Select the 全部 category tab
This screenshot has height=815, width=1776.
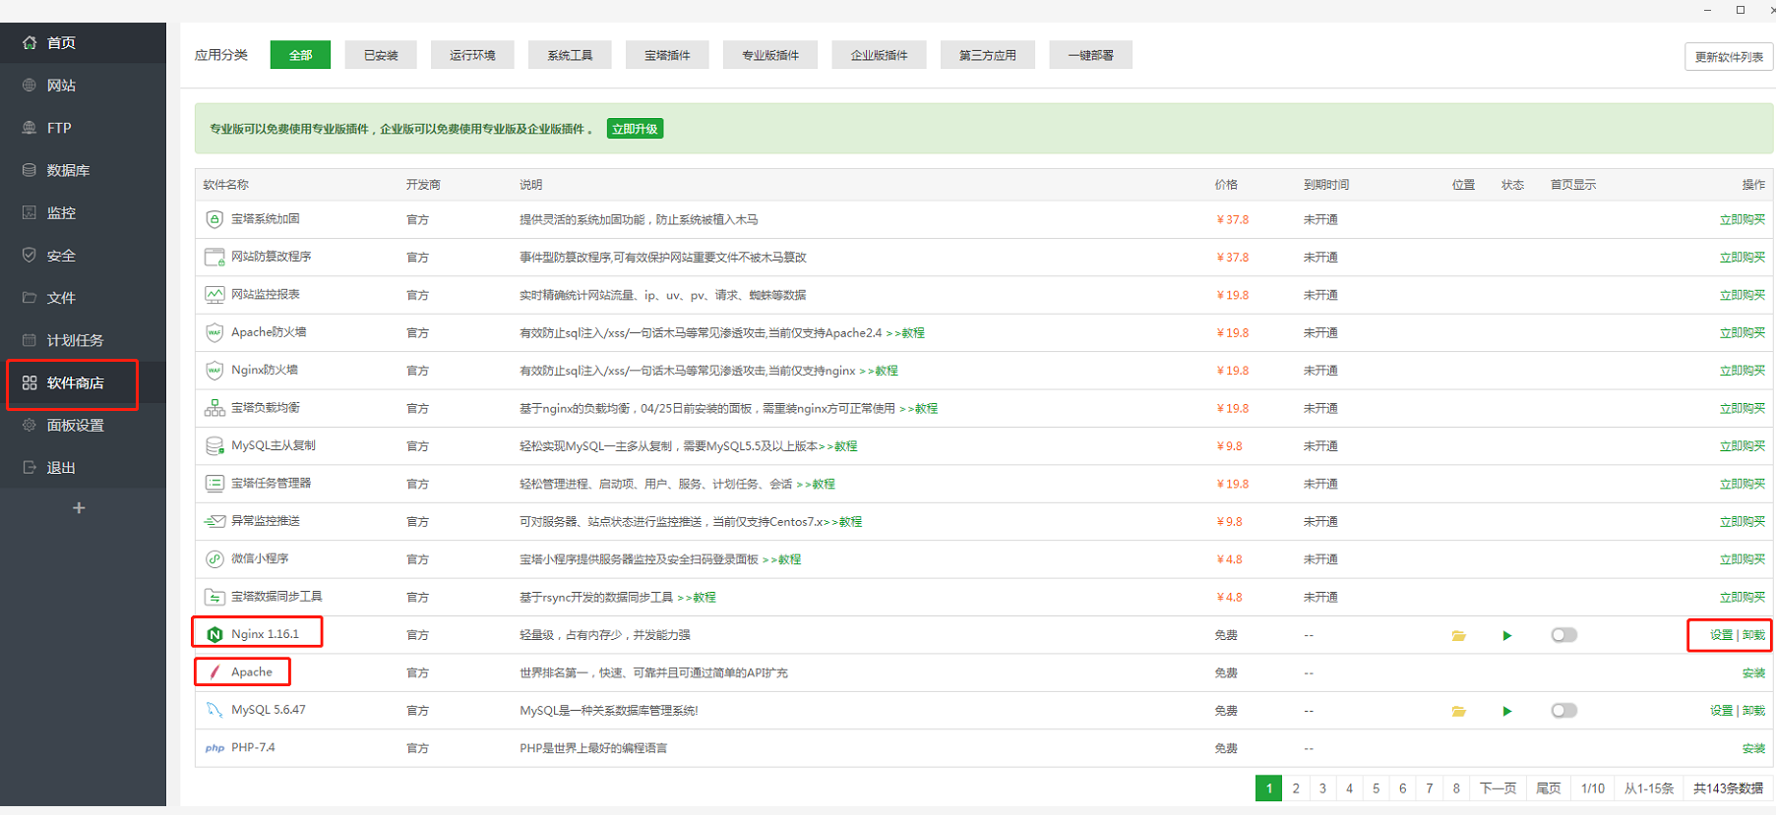[300, 55]
